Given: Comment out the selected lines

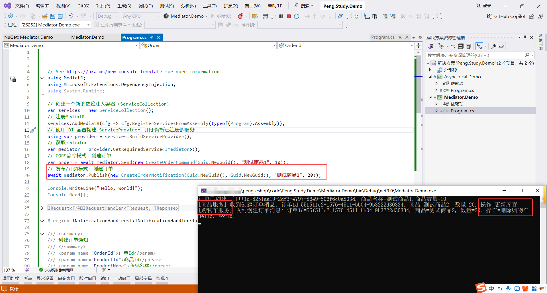Looking at the screenshot, I should (x=385, y=16).
